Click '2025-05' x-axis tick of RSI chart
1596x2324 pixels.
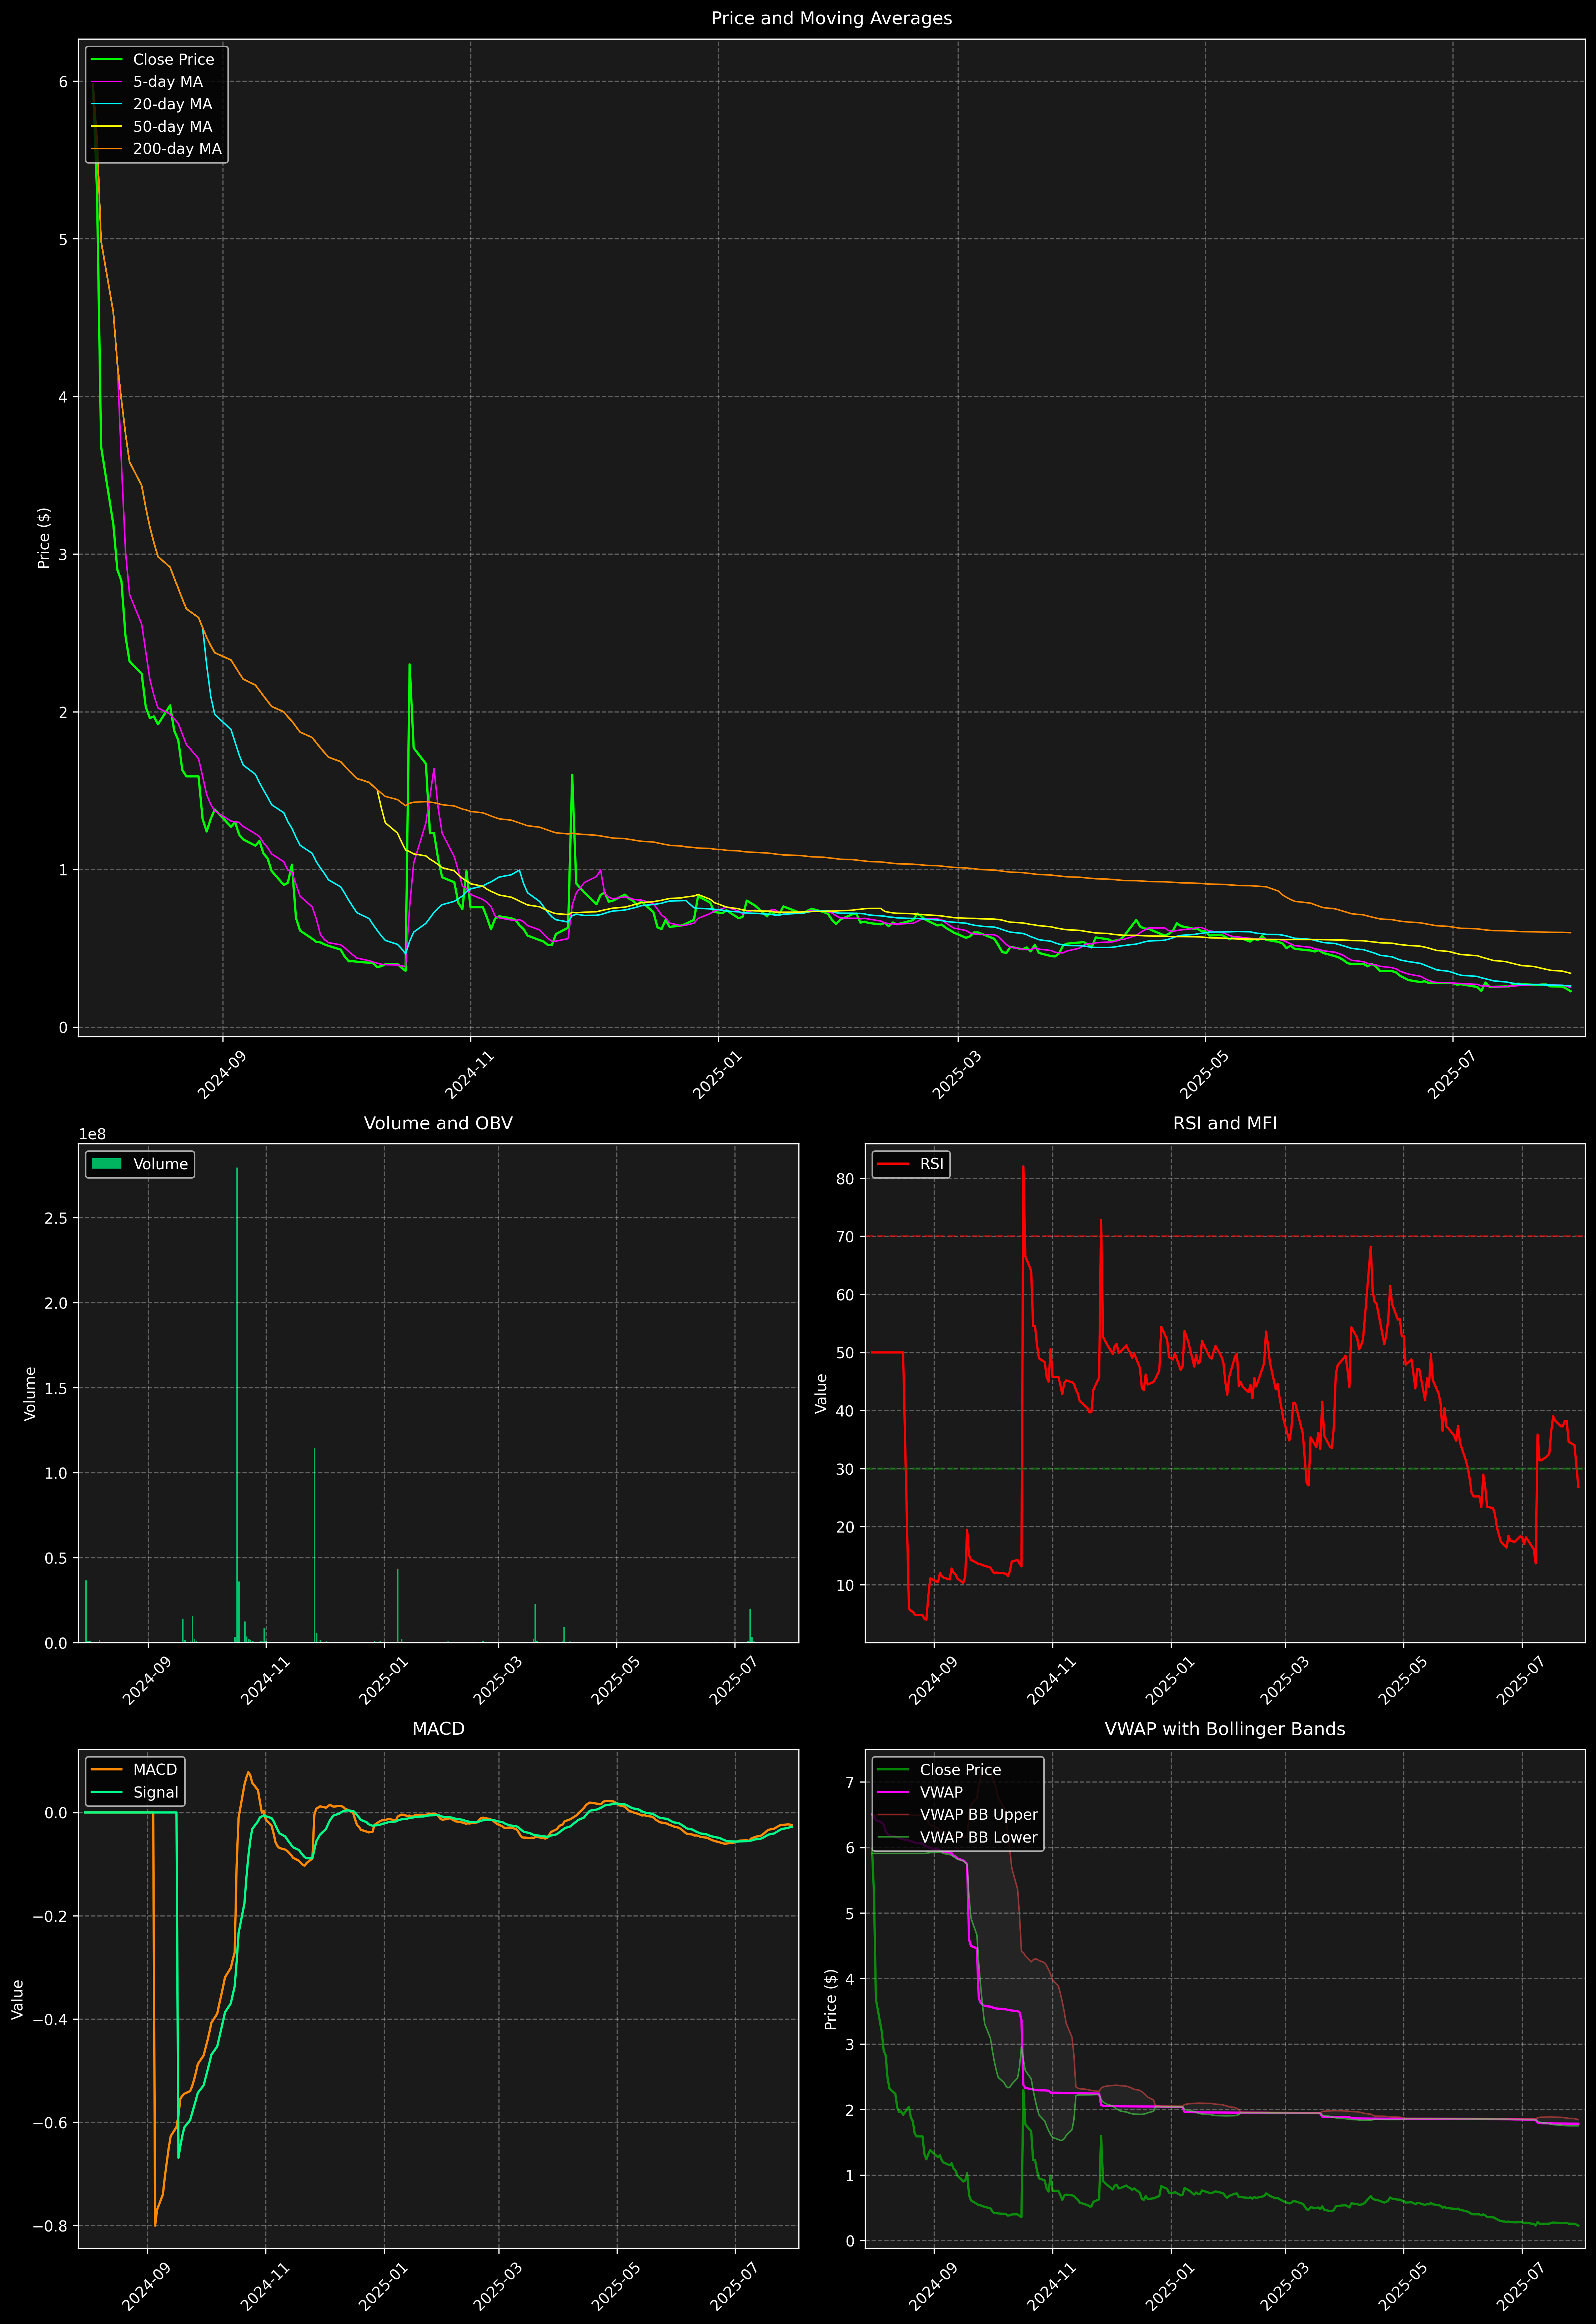1402,1681
